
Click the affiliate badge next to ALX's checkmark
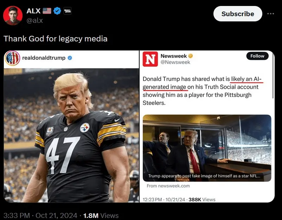[x=67, y=11]
